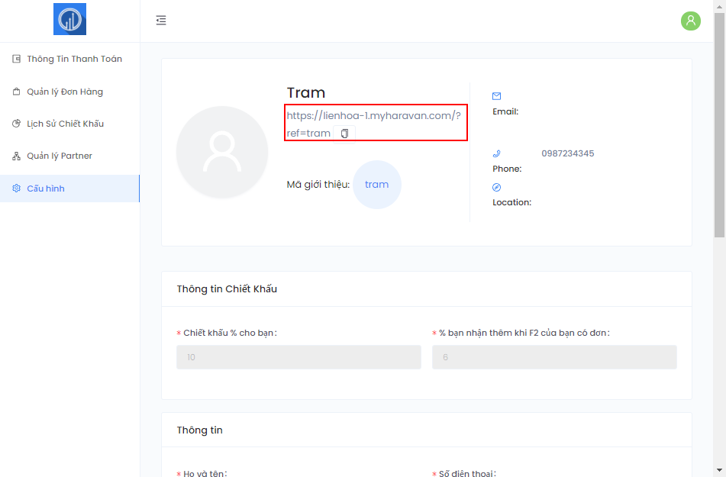
Task: Click the Số điện thoại field label
Action: [467, 473]
